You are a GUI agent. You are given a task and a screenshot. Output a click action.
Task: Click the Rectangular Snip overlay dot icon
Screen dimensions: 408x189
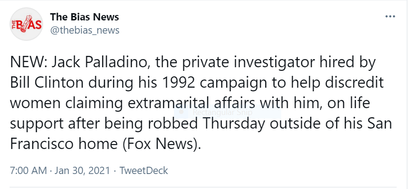click(x=183, y=113)
